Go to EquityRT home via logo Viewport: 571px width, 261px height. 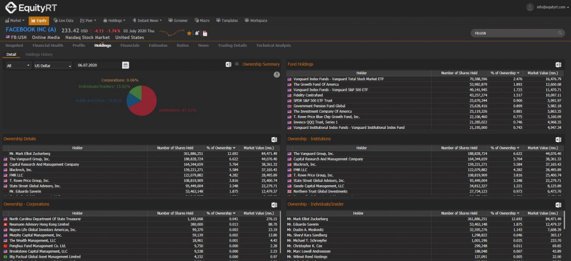coord(31,7)
